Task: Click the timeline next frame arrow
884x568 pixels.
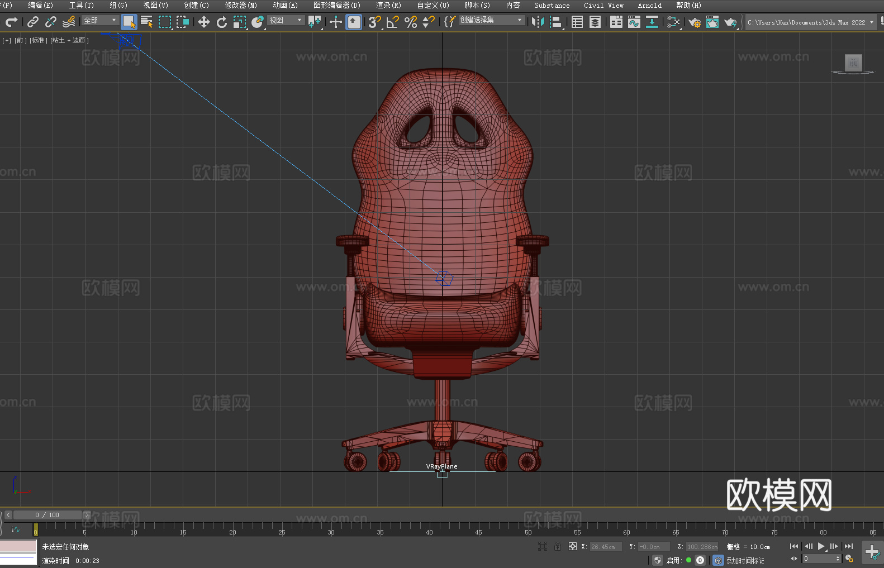Action: click(x=87, y=515)
